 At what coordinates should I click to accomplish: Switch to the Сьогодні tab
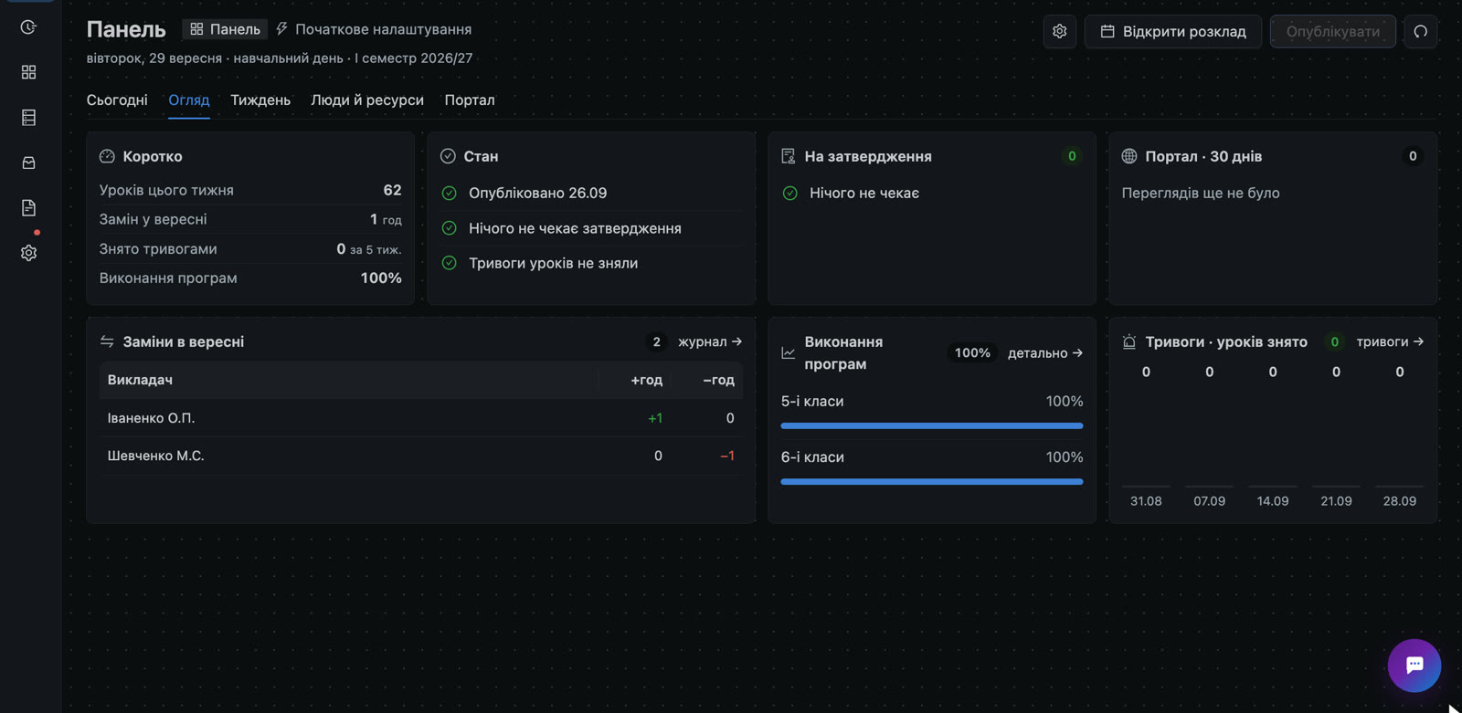pos(117,100)
